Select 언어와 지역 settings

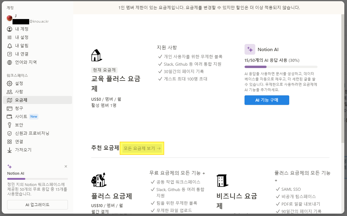[x=38, y=62]
